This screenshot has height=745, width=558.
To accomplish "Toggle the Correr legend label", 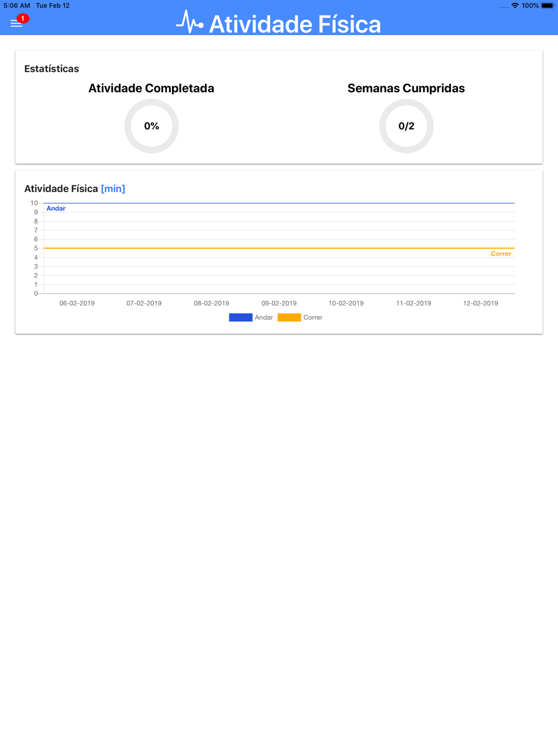I will point(312,317).
